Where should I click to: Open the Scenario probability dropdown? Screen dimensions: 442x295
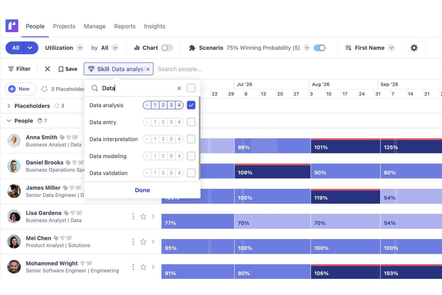[x=307, y=48]
